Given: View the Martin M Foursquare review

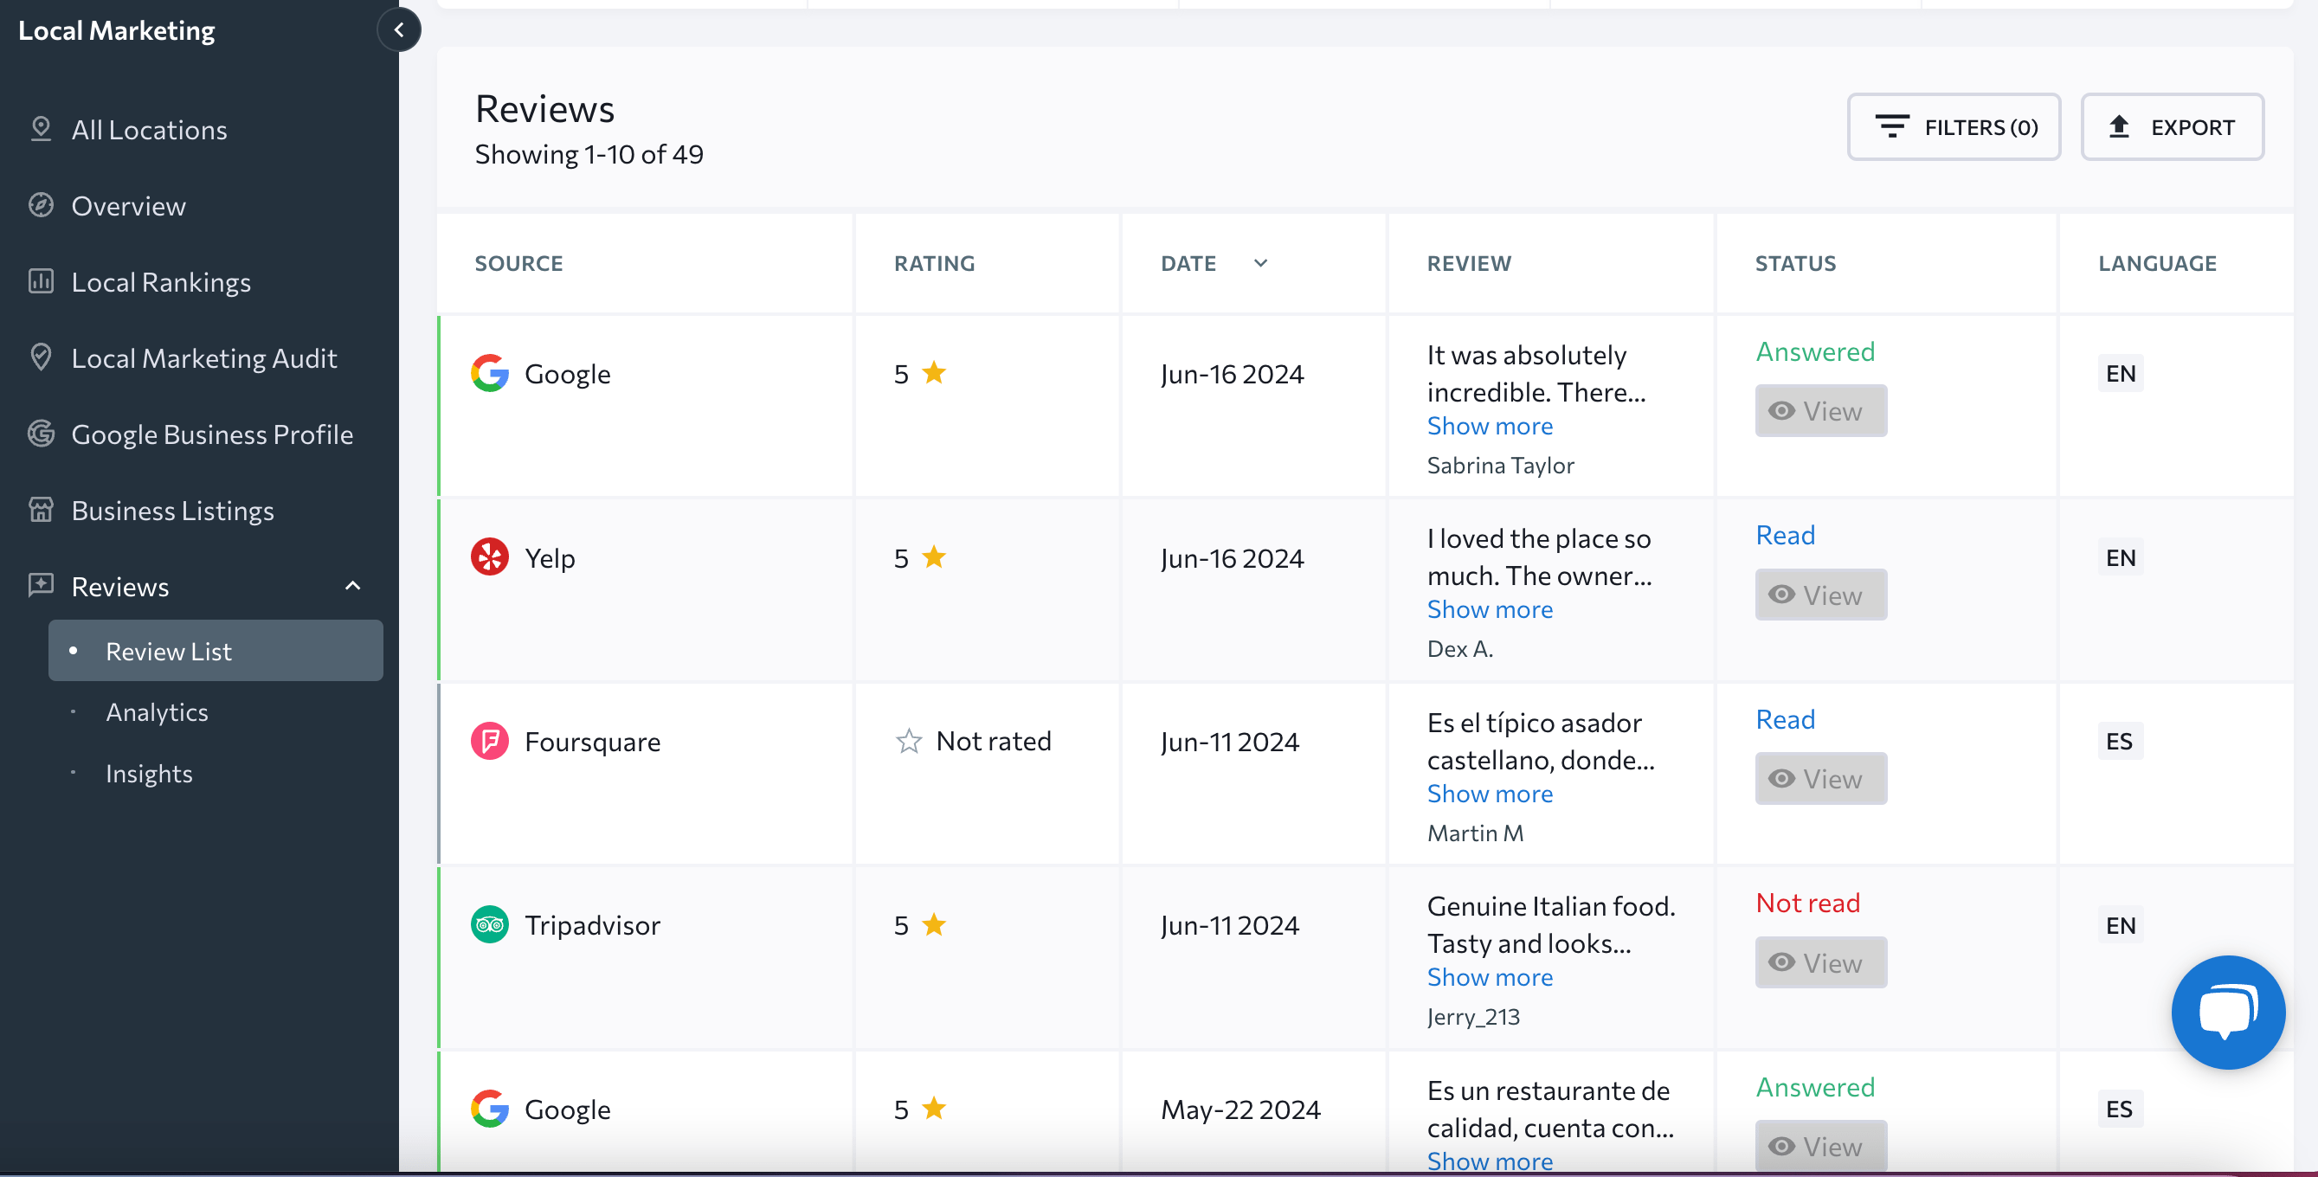Looking at the screenshot, I should (x=1820, y=778).
